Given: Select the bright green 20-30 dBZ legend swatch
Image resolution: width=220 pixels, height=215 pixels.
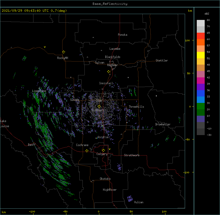Looking at the screenshot, I should pos(201,106).
